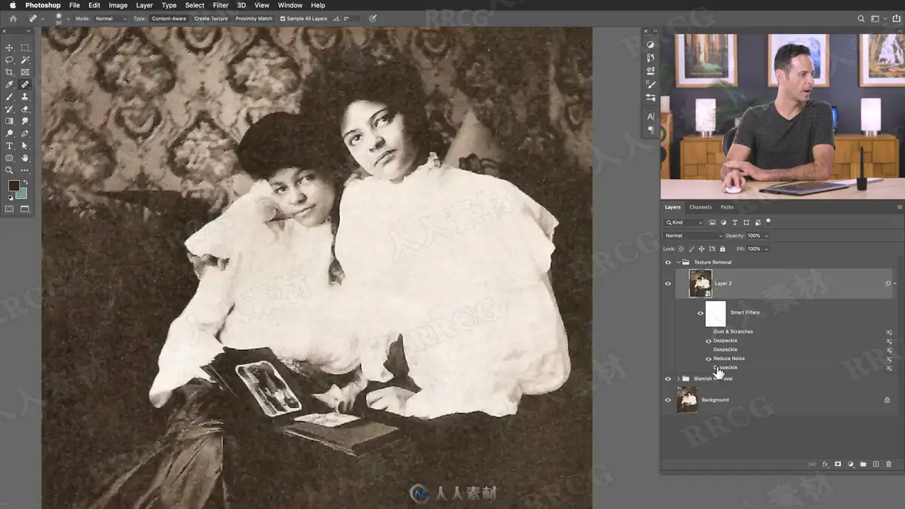Switch to the Channels tab
The height and width of the screenshot is (509, 905).
click(x=700, y=207)
